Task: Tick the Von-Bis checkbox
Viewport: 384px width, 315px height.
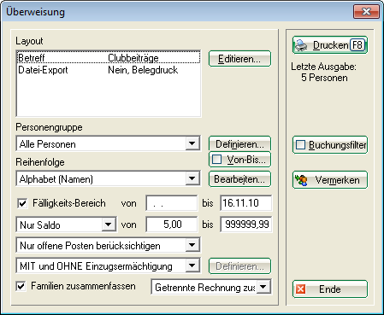Action: coord(216,160)
